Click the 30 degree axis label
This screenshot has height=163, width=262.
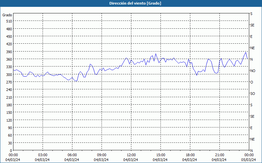[10, 143]
